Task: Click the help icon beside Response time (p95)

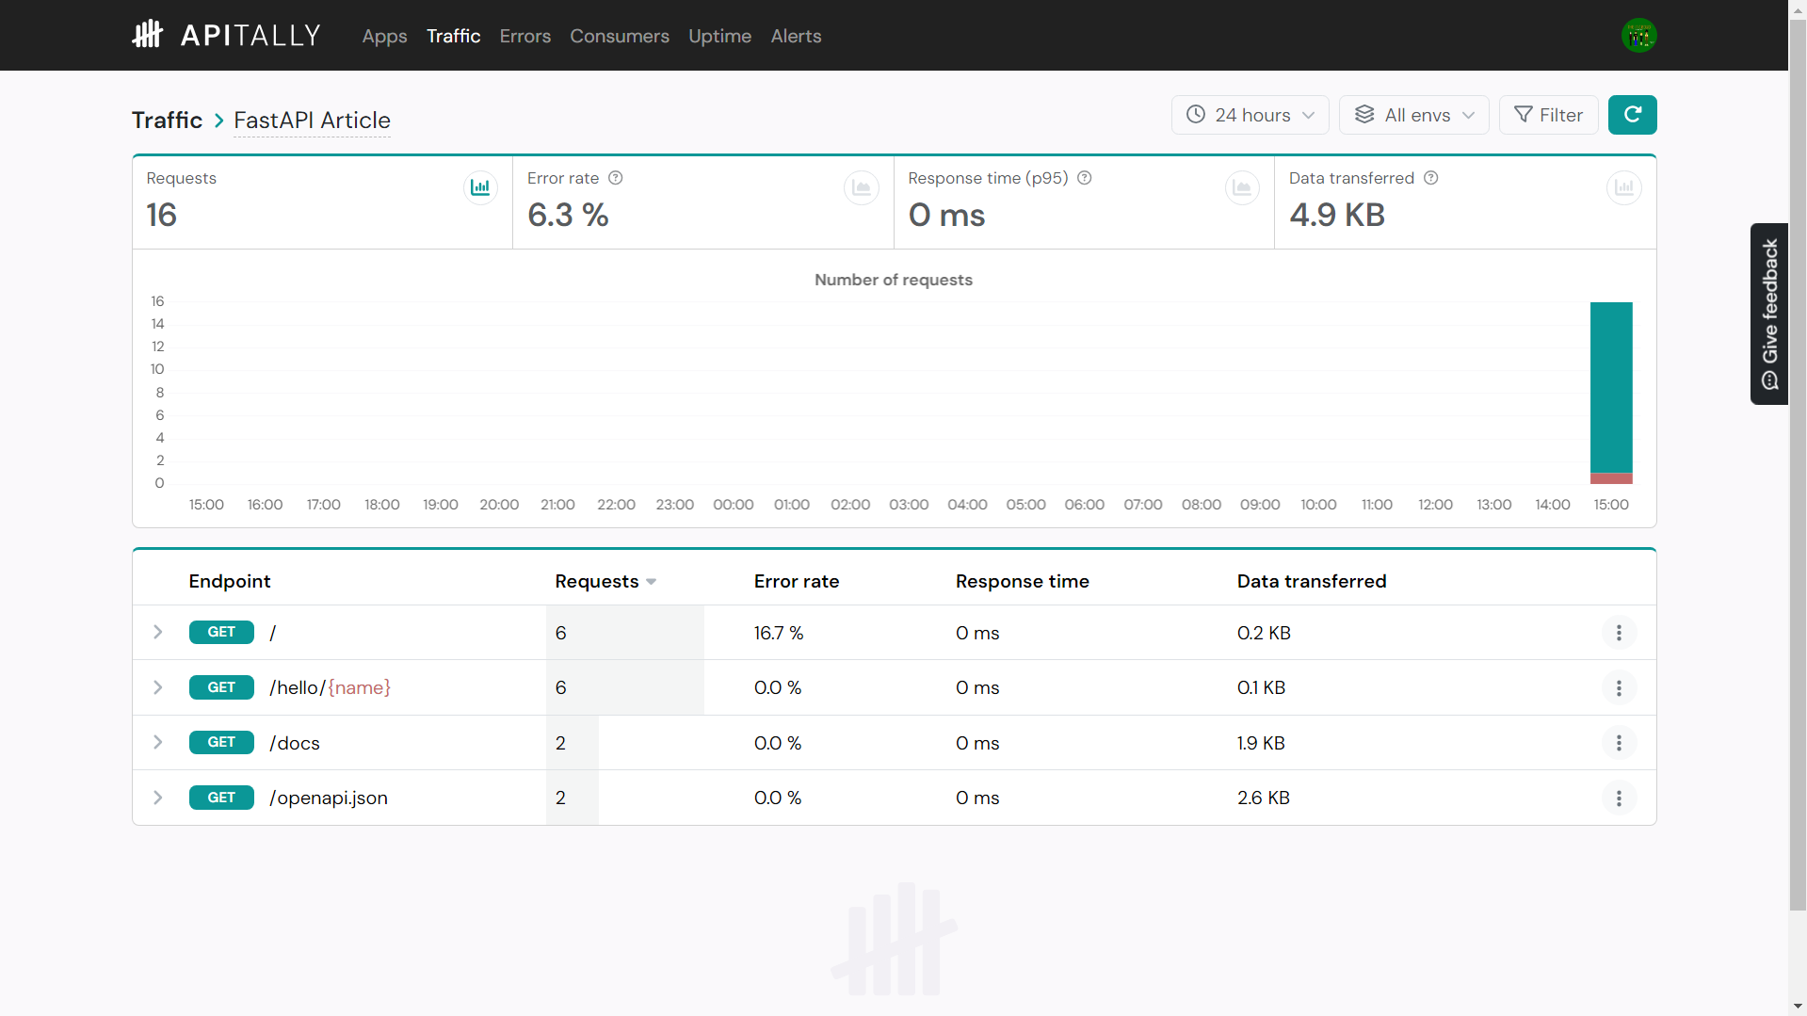Action: click(1085, 177)
